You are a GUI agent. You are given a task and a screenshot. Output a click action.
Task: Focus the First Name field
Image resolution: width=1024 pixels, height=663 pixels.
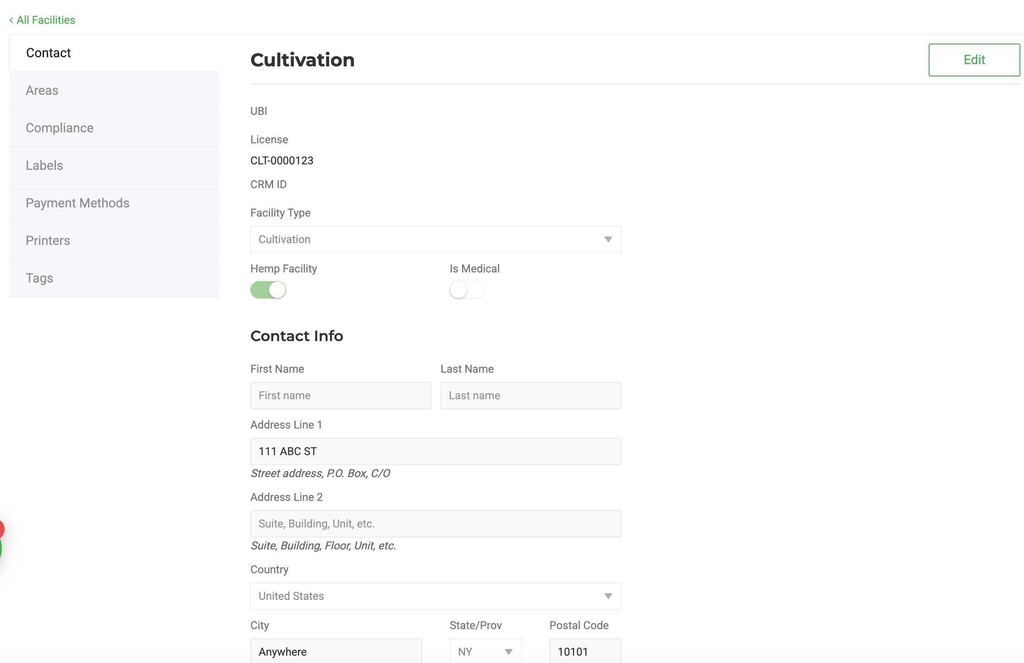point(341,396)
